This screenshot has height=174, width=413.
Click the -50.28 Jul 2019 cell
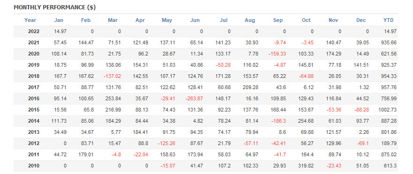(223, 65)
